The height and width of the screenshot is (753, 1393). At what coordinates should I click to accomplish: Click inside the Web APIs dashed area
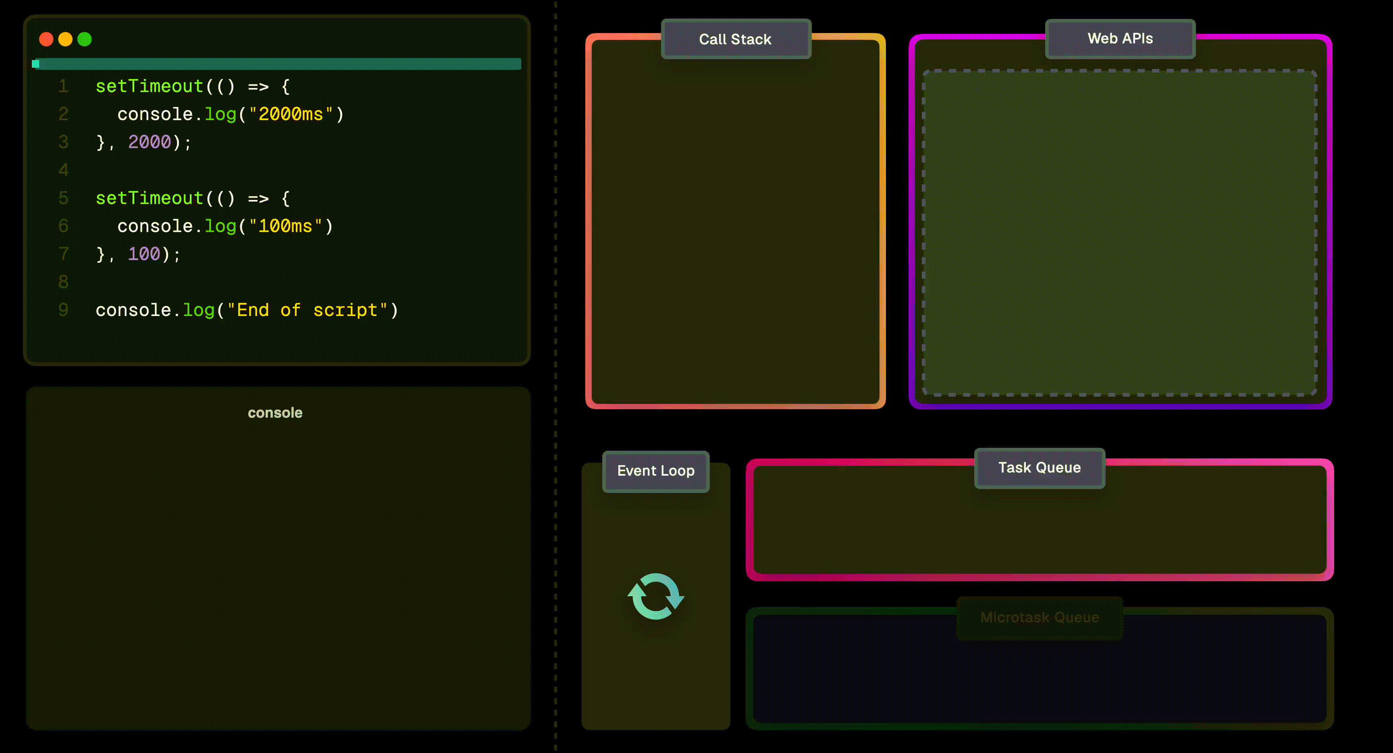point(1119,233)
